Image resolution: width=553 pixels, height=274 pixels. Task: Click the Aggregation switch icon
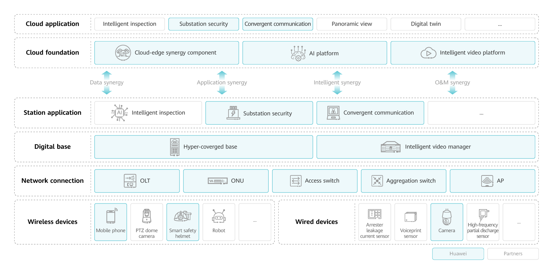pyautogui.click(x=377, y=181)
